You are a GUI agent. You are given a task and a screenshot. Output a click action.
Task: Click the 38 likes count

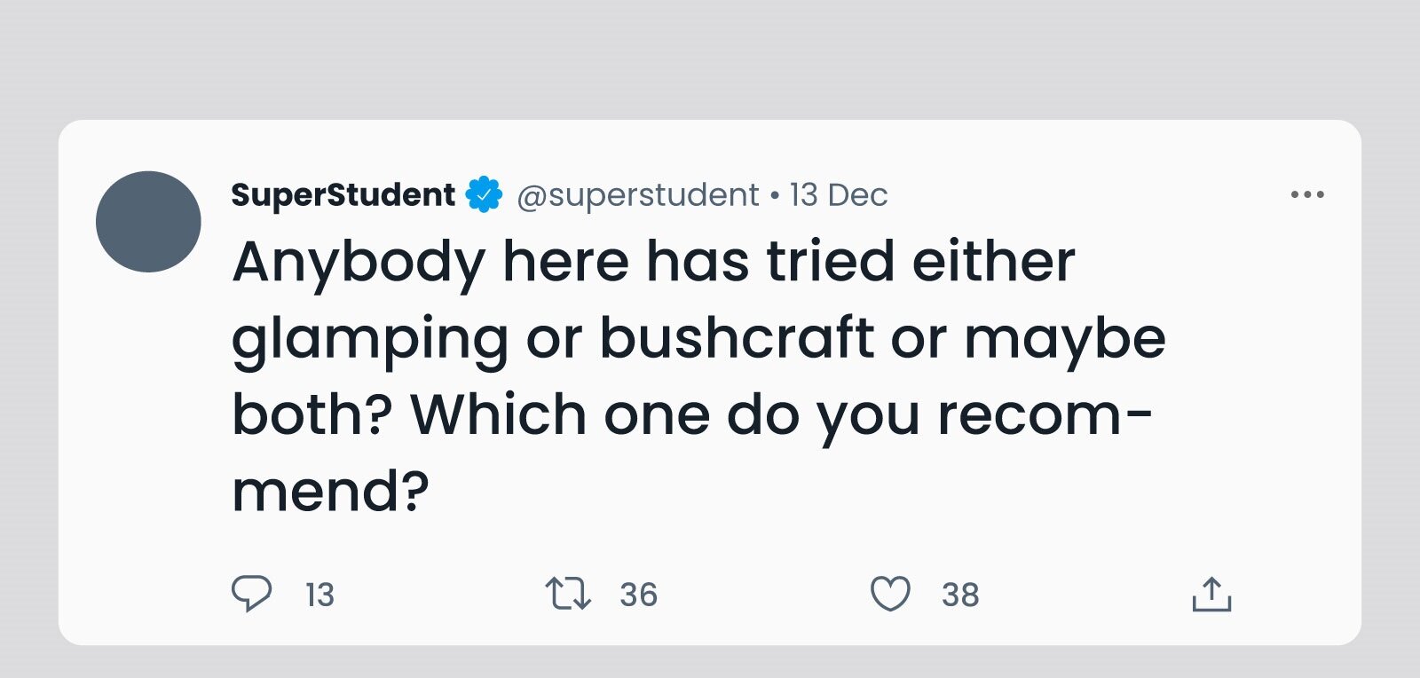point(960,595)
